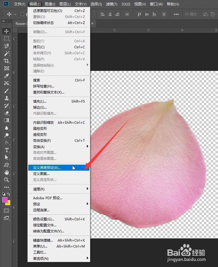Toggle Quick Mask mode
218x267 pixels.
click(x=7, y=211)
